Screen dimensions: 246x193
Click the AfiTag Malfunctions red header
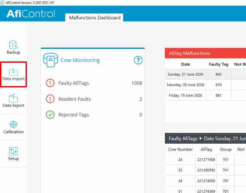click(205, 53)
